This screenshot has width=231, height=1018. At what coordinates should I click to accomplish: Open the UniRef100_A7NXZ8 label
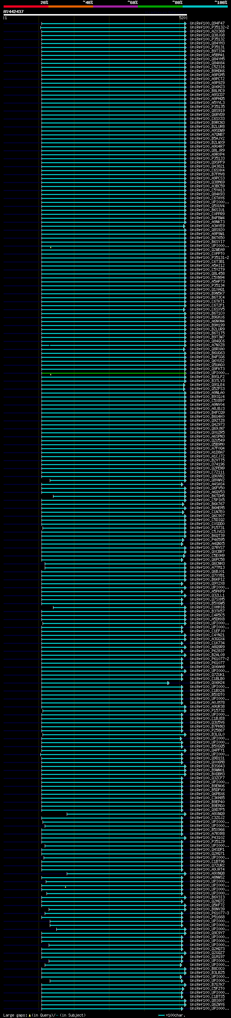[207, 345]
